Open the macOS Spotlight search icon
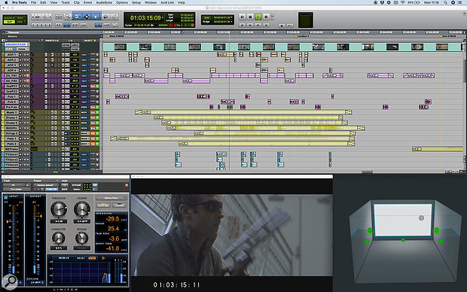The image size is (467, 292). (x=445, y=2)
